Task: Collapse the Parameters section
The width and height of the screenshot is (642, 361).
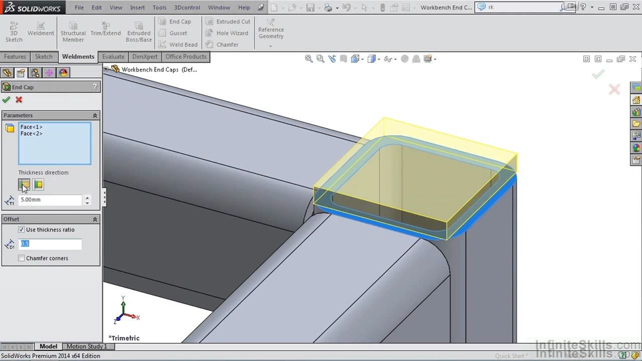Action: 94,116
